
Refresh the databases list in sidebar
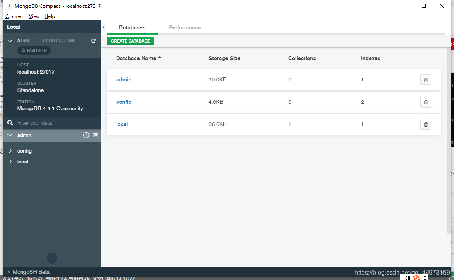click(x=93, y=41)
